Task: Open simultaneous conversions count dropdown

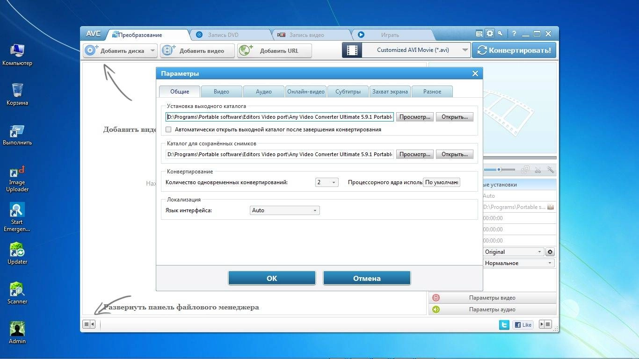Action: point(327,182)
